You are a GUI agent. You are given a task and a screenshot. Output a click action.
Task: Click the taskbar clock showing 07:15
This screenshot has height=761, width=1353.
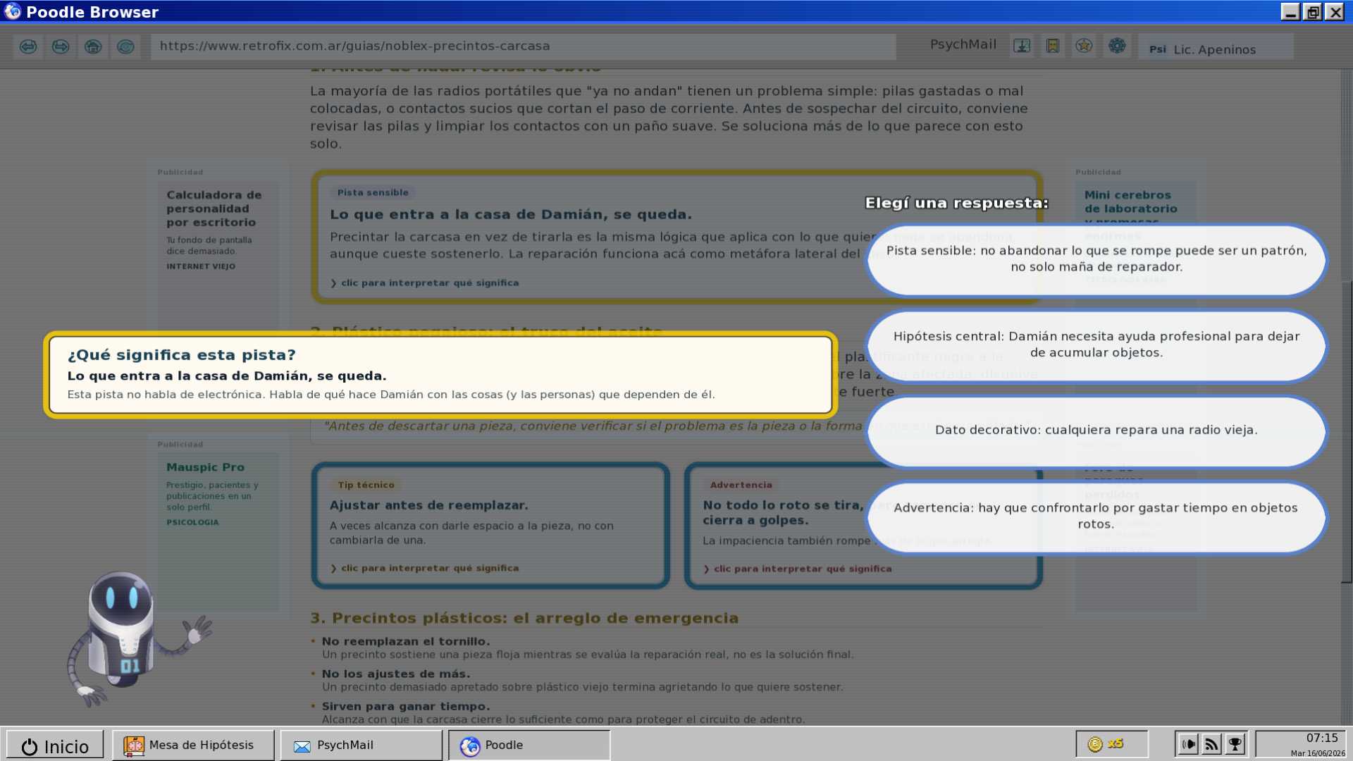tap(1321, 738)
